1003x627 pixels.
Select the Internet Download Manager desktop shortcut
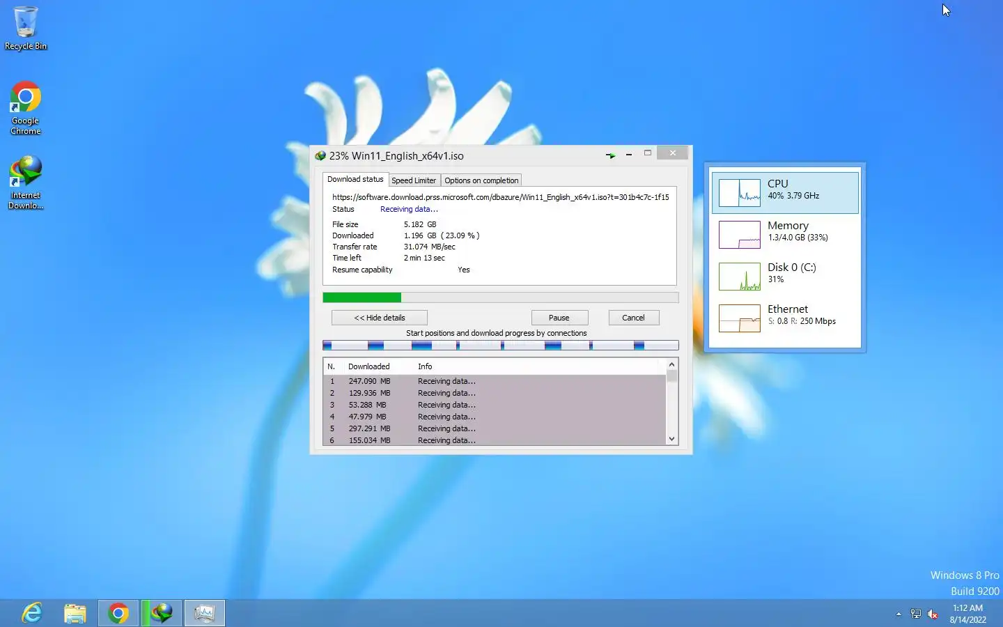coord(26,183)
